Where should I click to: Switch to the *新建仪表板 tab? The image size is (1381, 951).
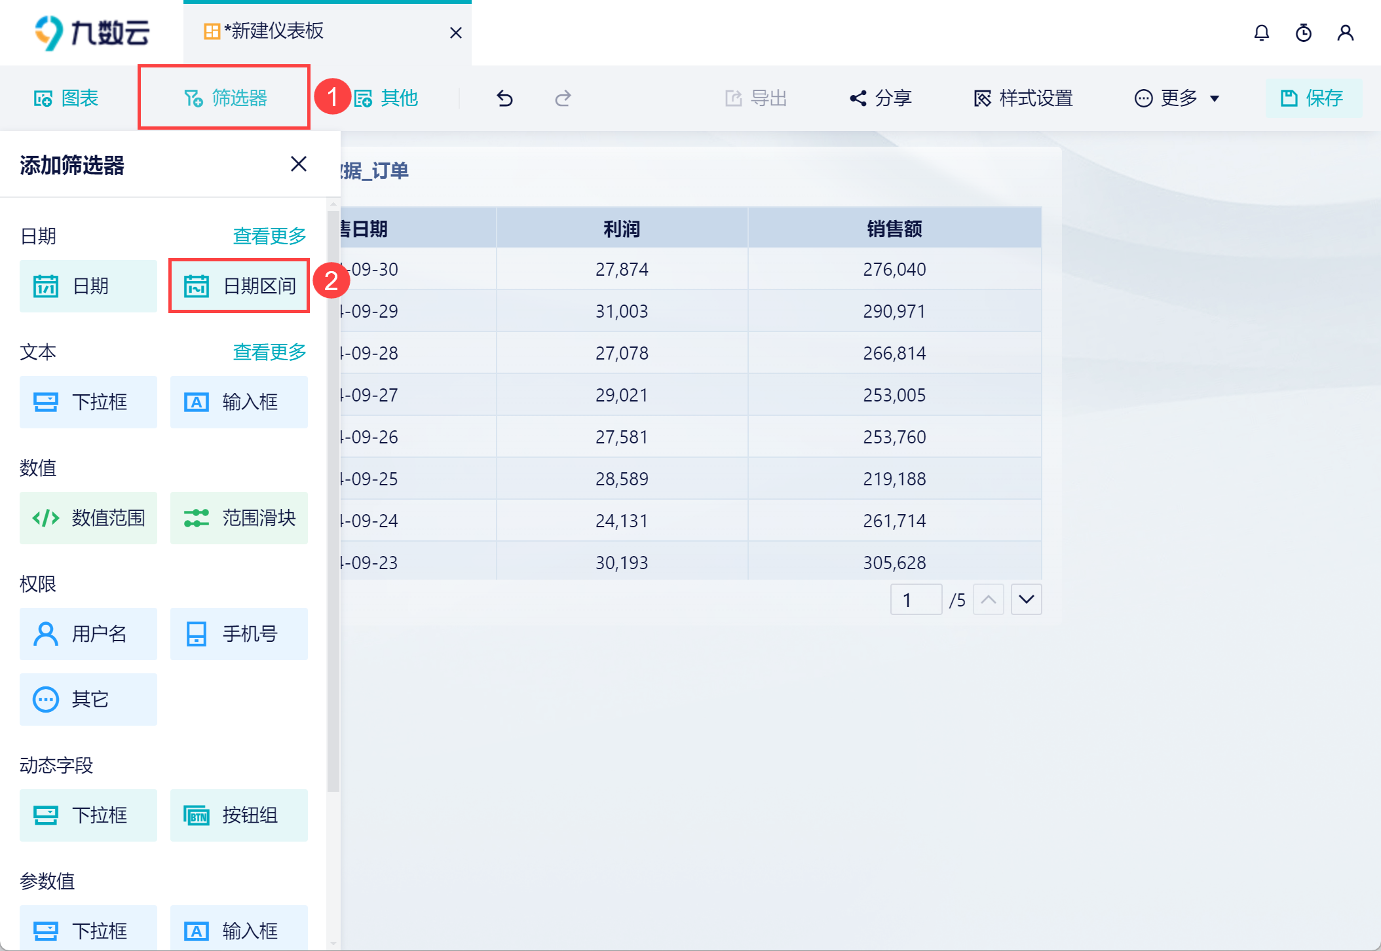point(275,32)
